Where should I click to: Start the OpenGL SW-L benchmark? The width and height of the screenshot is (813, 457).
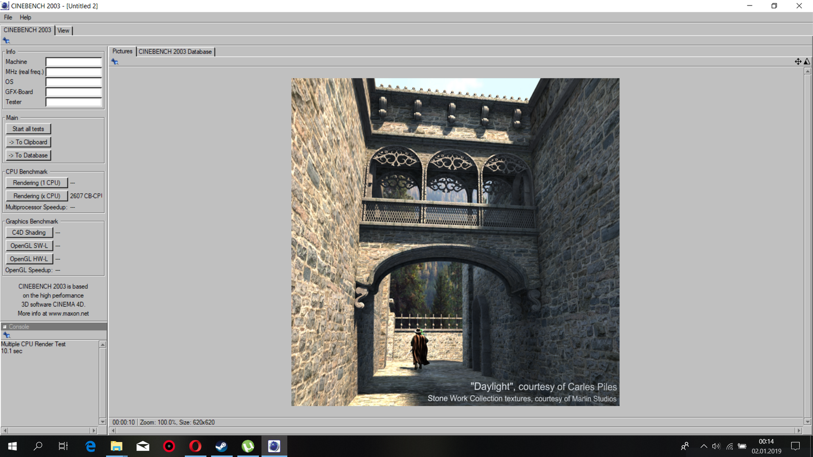pos(29,245)
